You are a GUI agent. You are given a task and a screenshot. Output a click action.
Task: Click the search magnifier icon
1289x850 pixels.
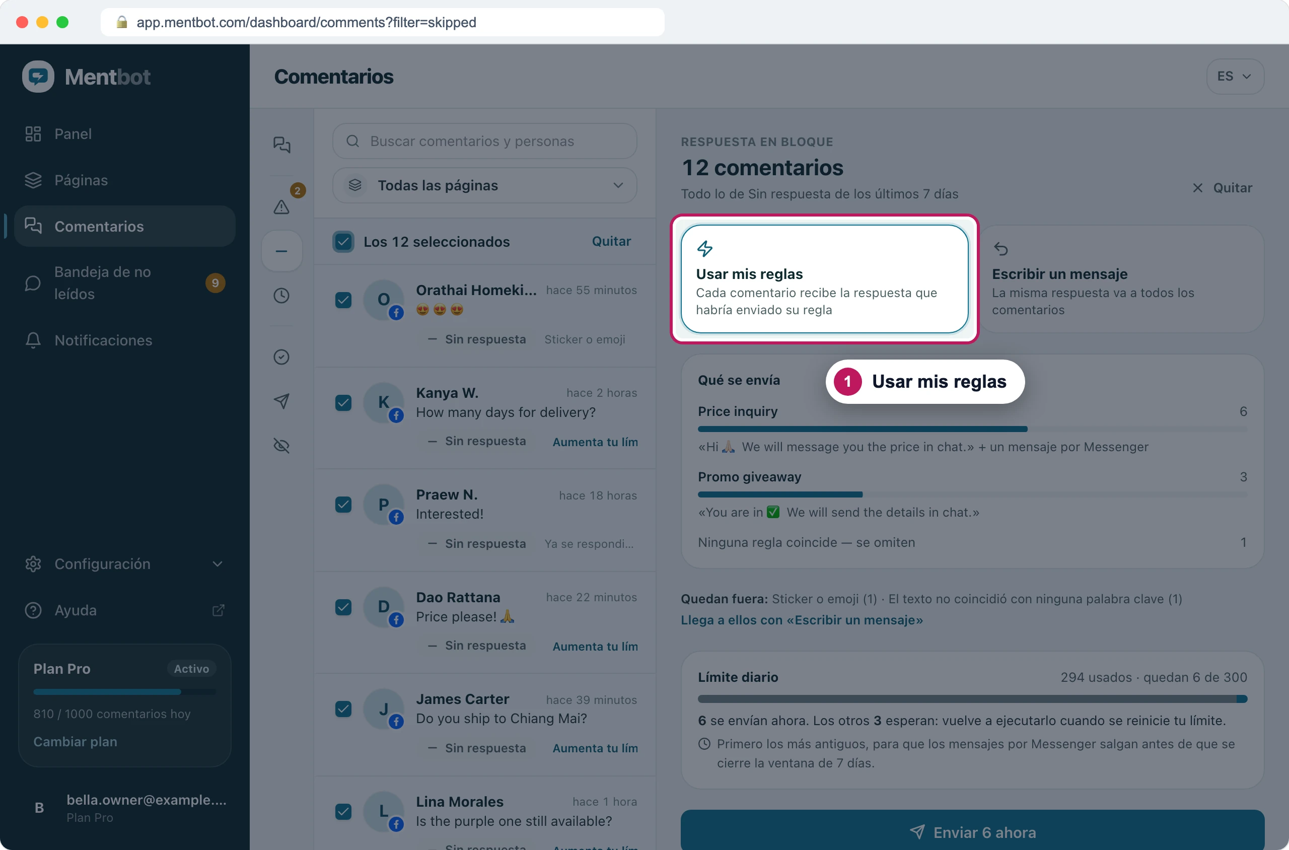[x=352, y=141]
